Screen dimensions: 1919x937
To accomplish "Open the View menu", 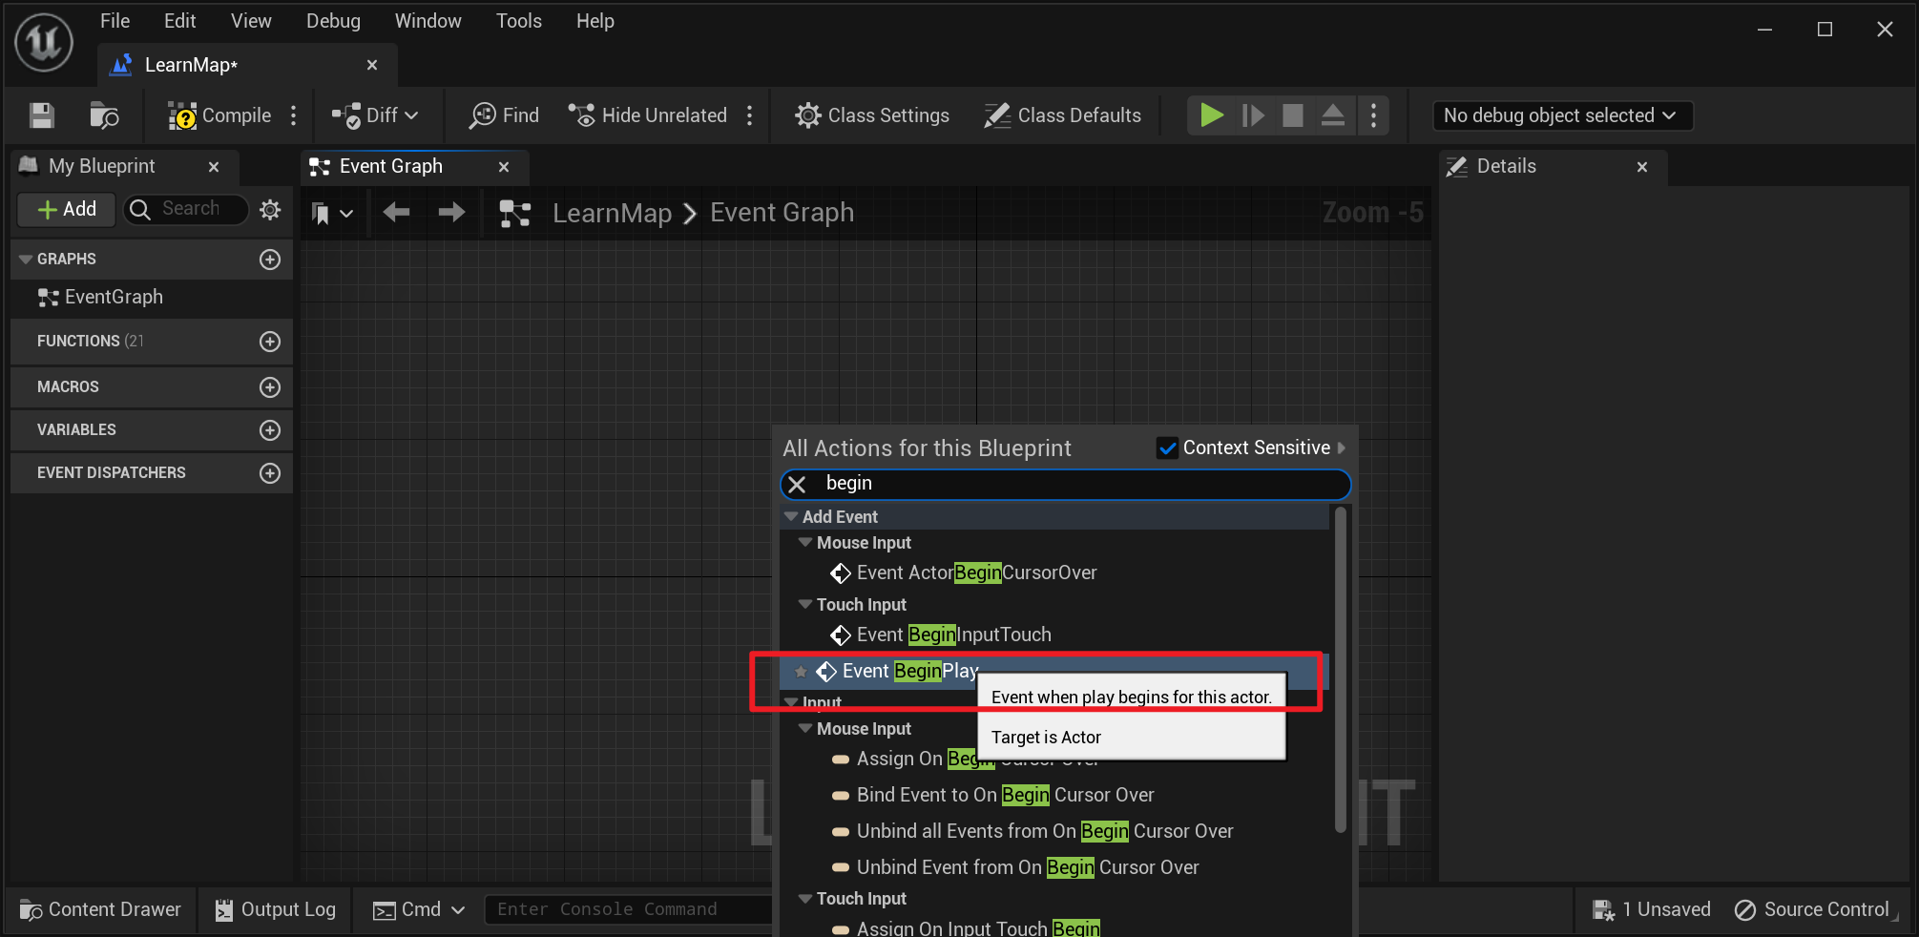I will 251,21.
